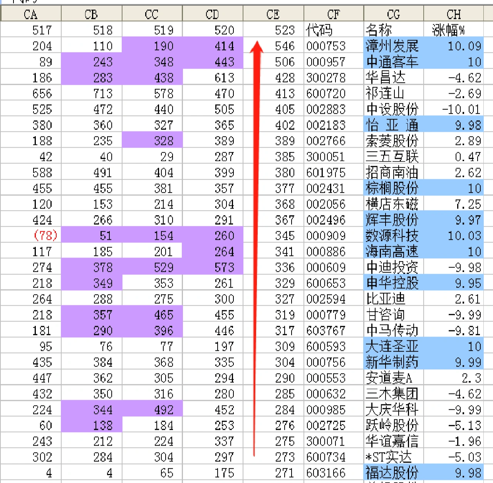Select stock name cell 漳州发展

(394, 46)
